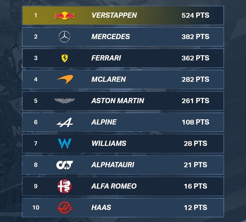The image size is (246, 222).
Task: Select the red Haas logo
Action: pos(65,208)
